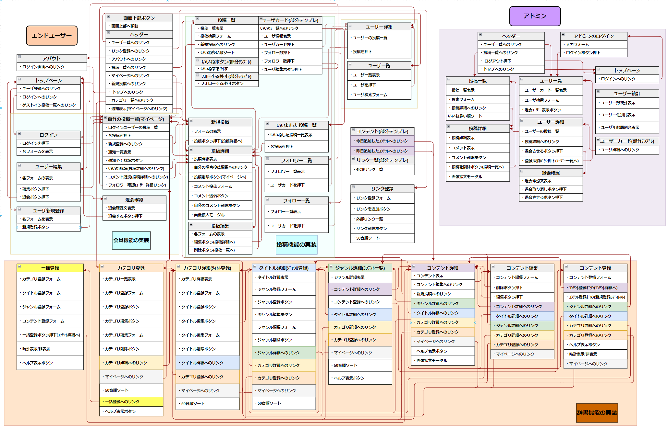Select the ログアウト押下 row in admin ヘッダー

click(x=511, y=61)
